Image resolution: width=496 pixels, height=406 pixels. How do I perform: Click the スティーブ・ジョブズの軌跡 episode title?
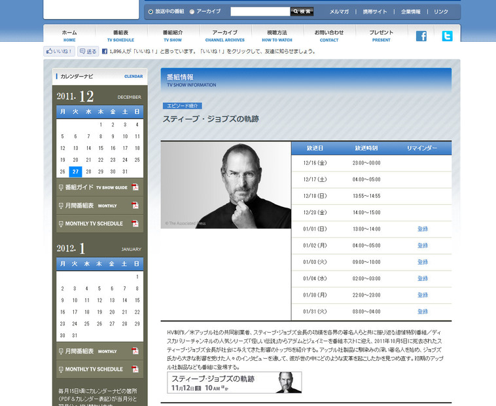click(211, 119)
